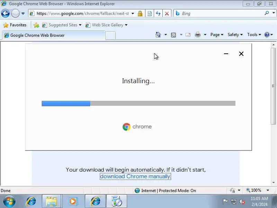Screen dimensions: 277x208
Task: Open the 100% zoom level button
Action: pyautogui.click(x=253, y=190)
